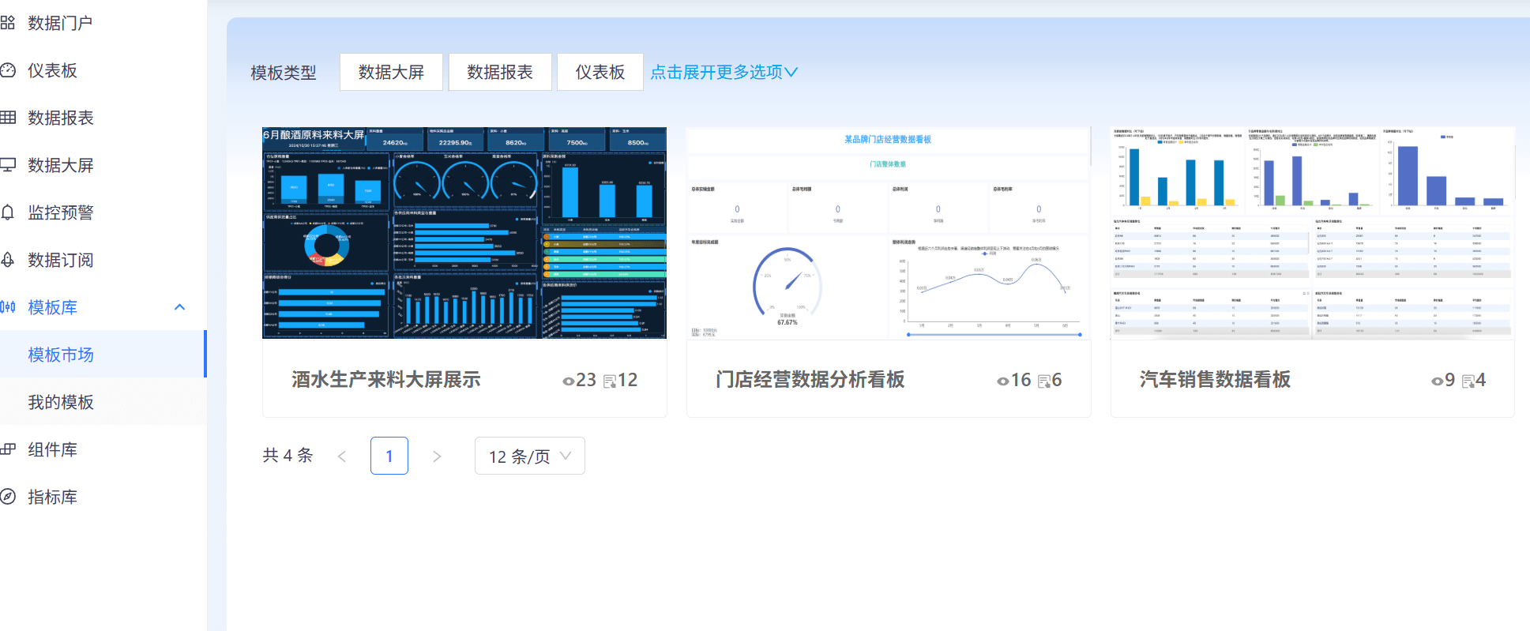Image resolution: width=1530 pixels, height=631 pixels.
Task: Click the 组件库 sidebar icon
Action: [8, 449]
